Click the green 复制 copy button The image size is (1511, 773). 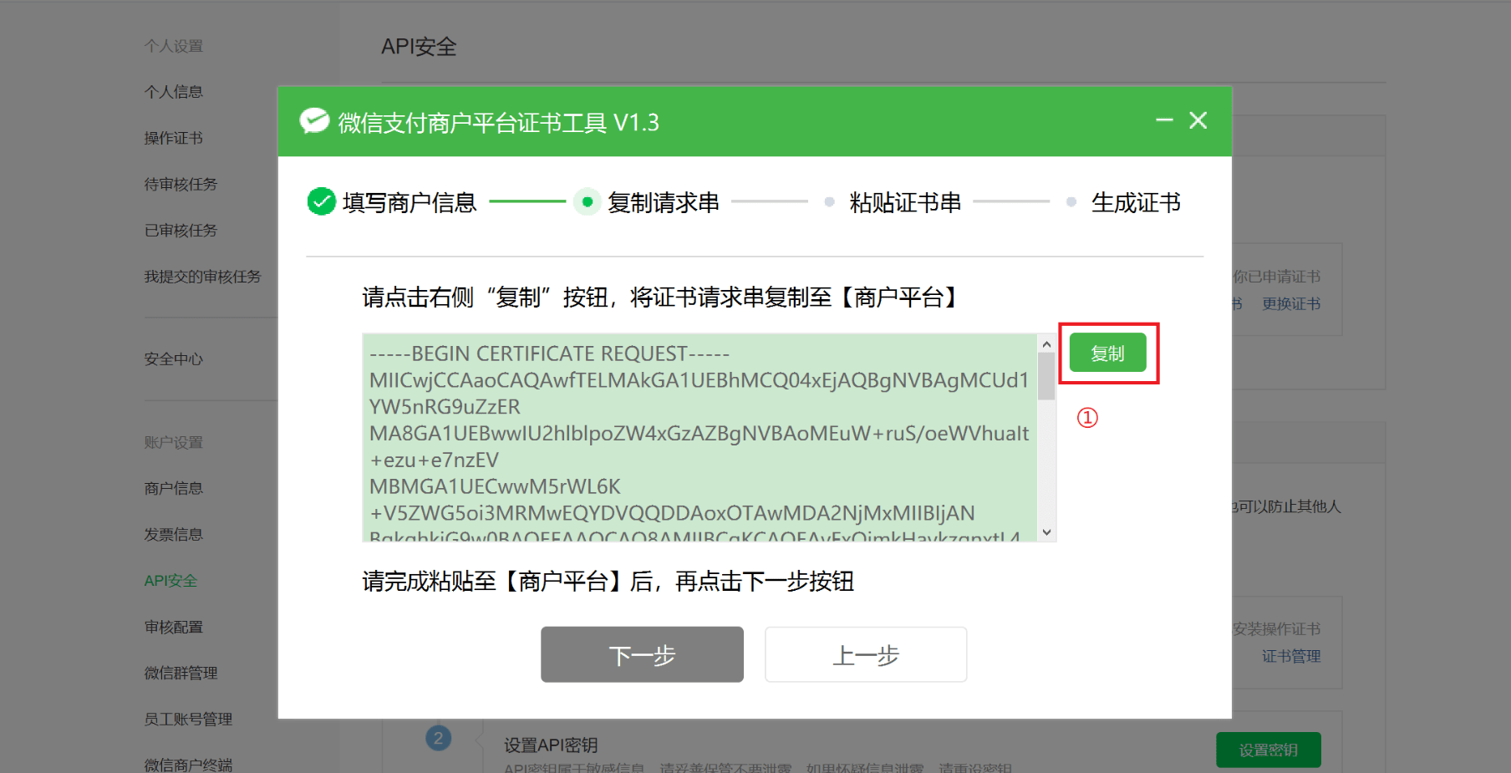coord(1107,353)
